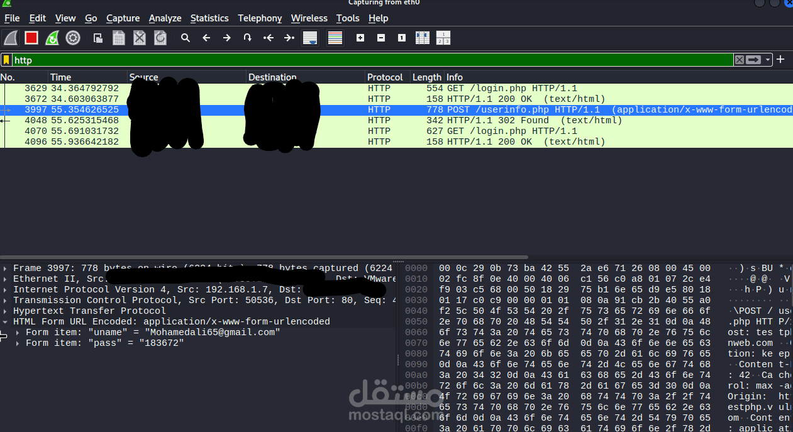This screenshot has width=793, height=432.
Task: Open the Help menu
Action: coord(379,18)
